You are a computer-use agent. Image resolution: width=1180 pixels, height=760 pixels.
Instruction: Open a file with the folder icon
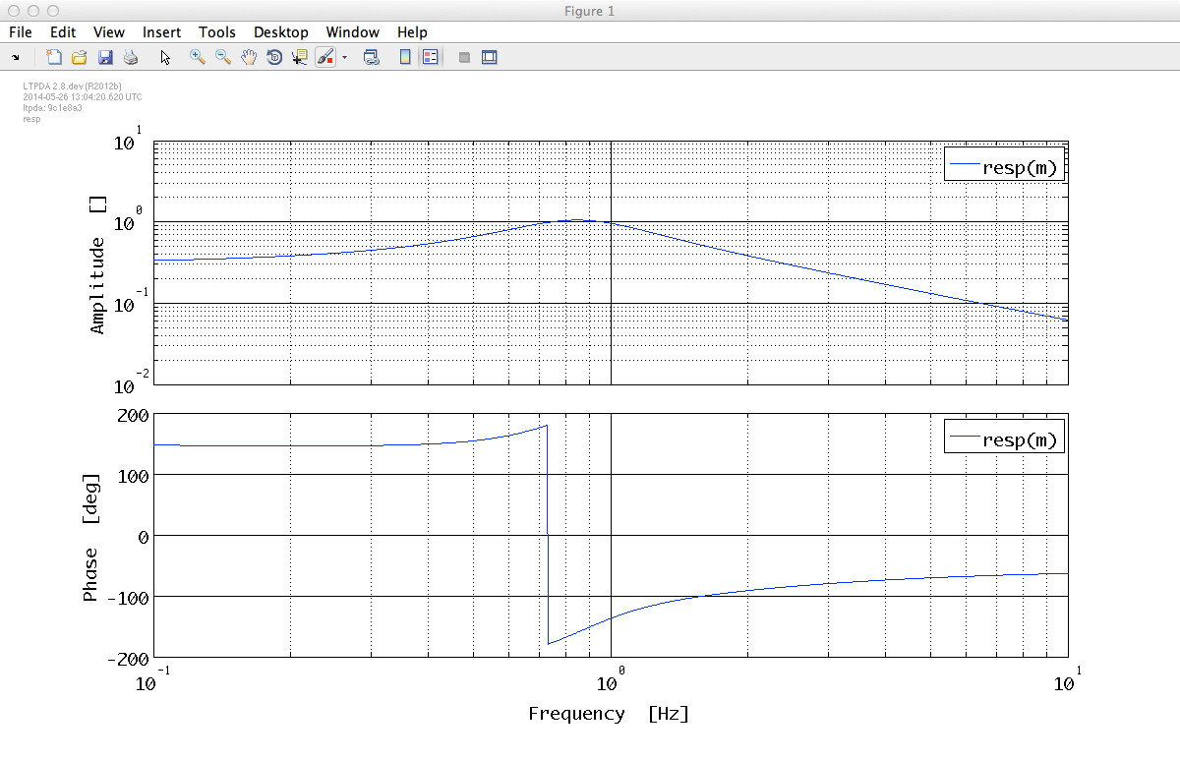(81, 58)
